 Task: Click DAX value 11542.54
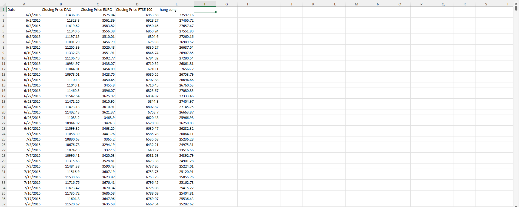61,96
